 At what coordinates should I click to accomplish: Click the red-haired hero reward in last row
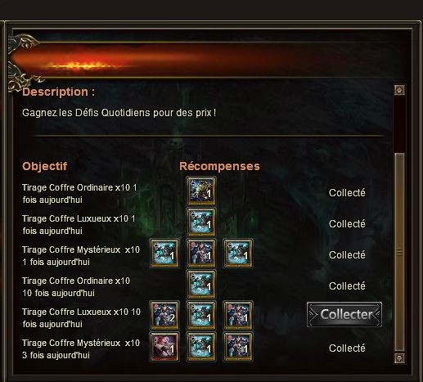[164, 346]
